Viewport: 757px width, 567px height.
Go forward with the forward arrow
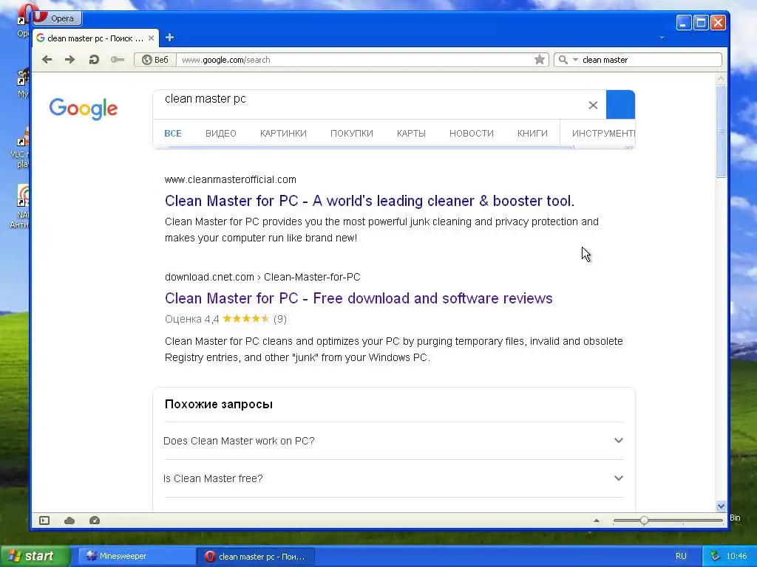pyautogui.click(x=70, y=59)
